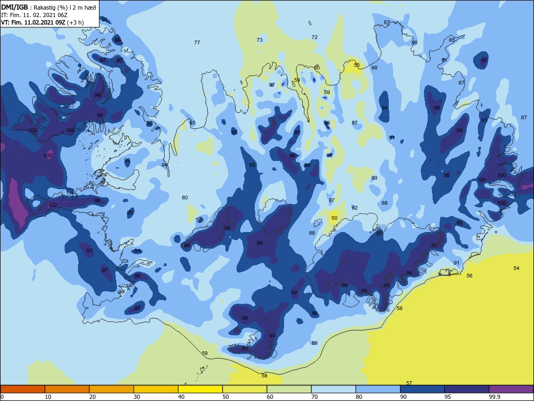Select the humidity value 72 on the map

(315, 37)
